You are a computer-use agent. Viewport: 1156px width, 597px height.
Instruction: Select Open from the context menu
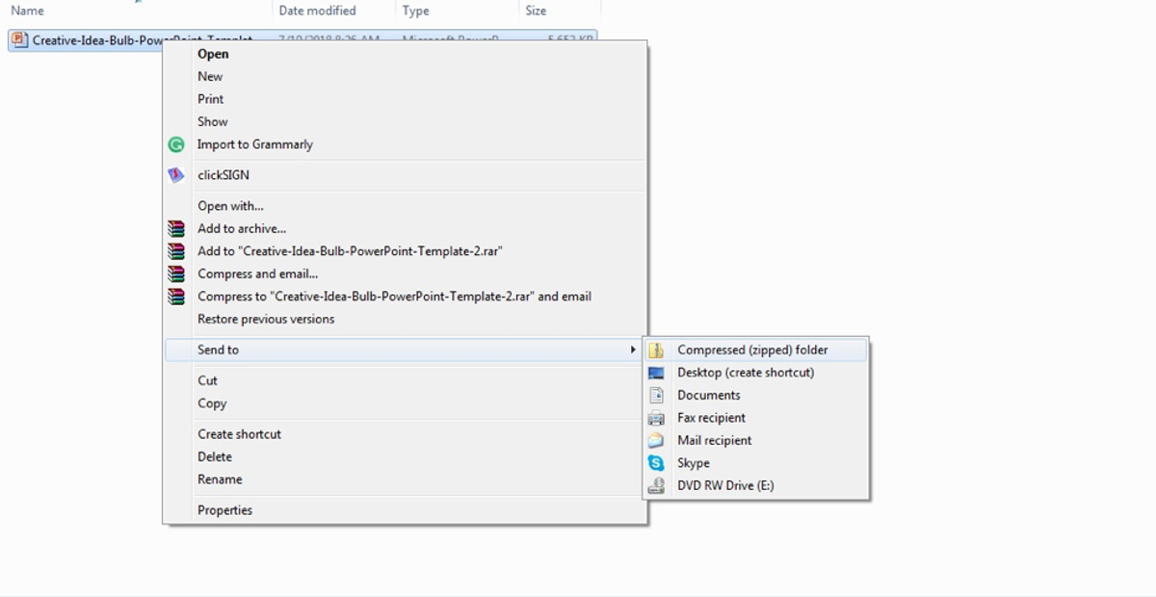pos(213,54)
